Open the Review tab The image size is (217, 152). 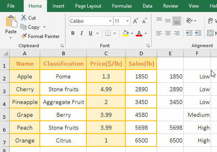pos(170,6)
